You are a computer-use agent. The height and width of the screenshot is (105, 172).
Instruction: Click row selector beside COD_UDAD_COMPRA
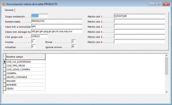coord(5,70)
